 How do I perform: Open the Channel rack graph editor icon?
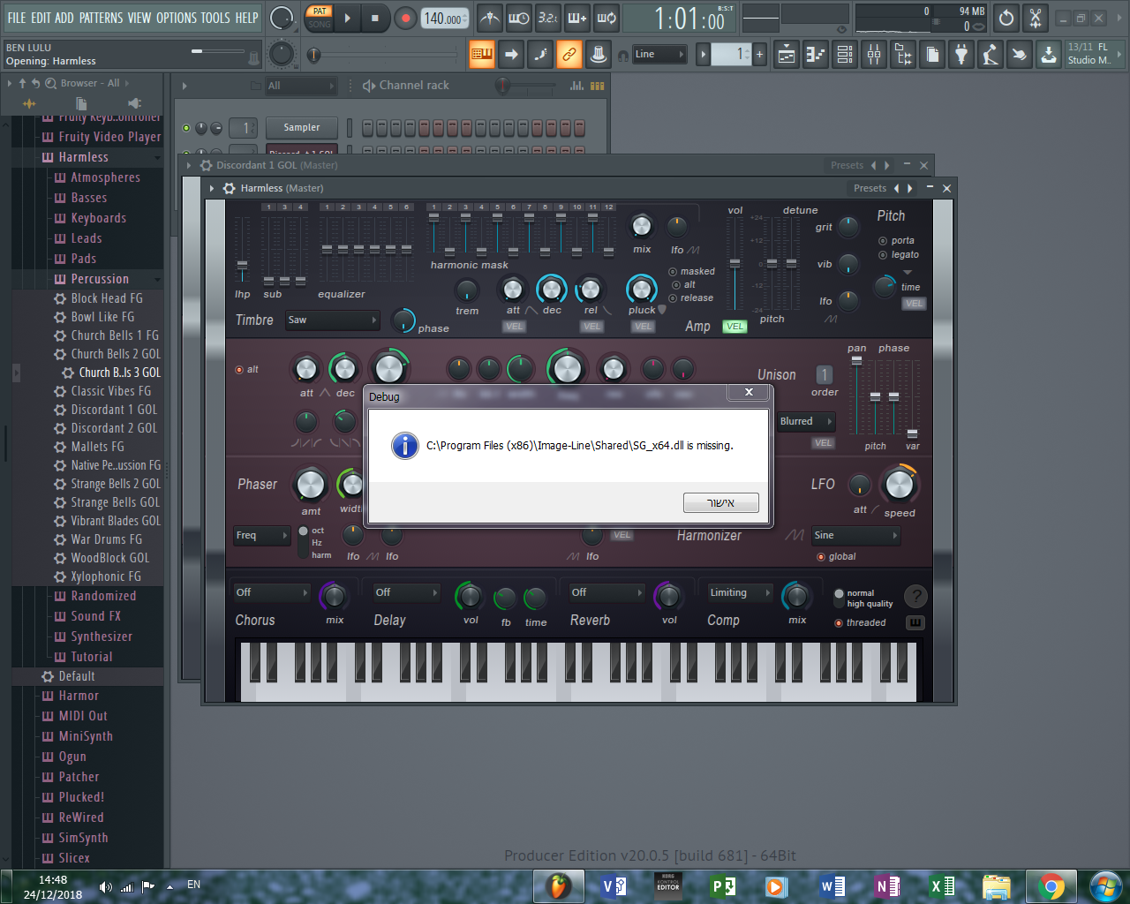pos(576,86)
